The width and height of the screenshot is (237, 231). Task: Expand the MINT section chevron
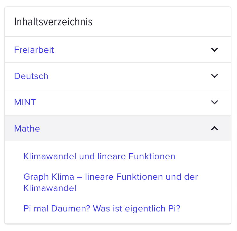pyautogui.click(x=214, y=102)
